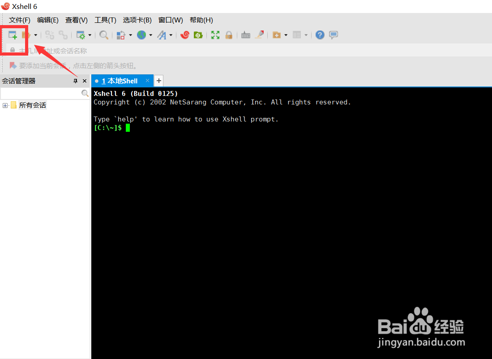
Task: Switch to the 1 本地Shell tab
Action: 120,81
